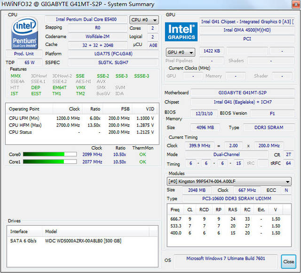Open the GPU #0 selector dropdown

[x=181, y=52]
